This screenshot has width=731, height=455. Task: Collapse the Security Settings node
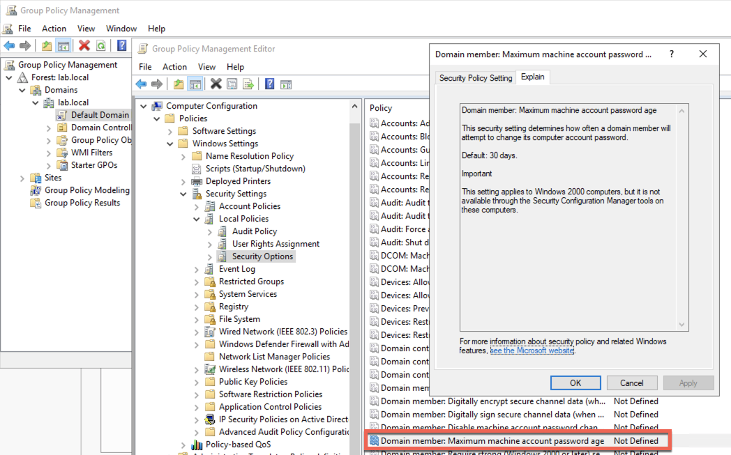[x=183, y=194]
